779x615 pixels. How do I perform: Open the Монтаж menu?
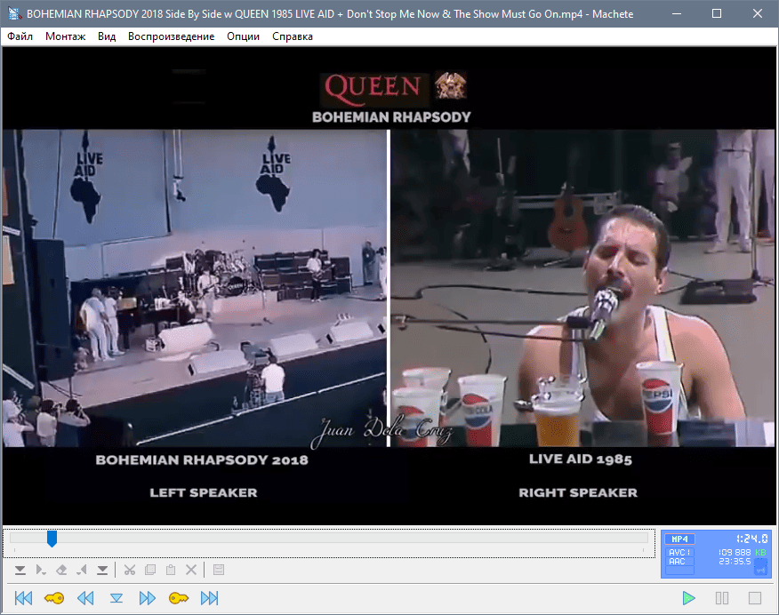pos(65,36)
